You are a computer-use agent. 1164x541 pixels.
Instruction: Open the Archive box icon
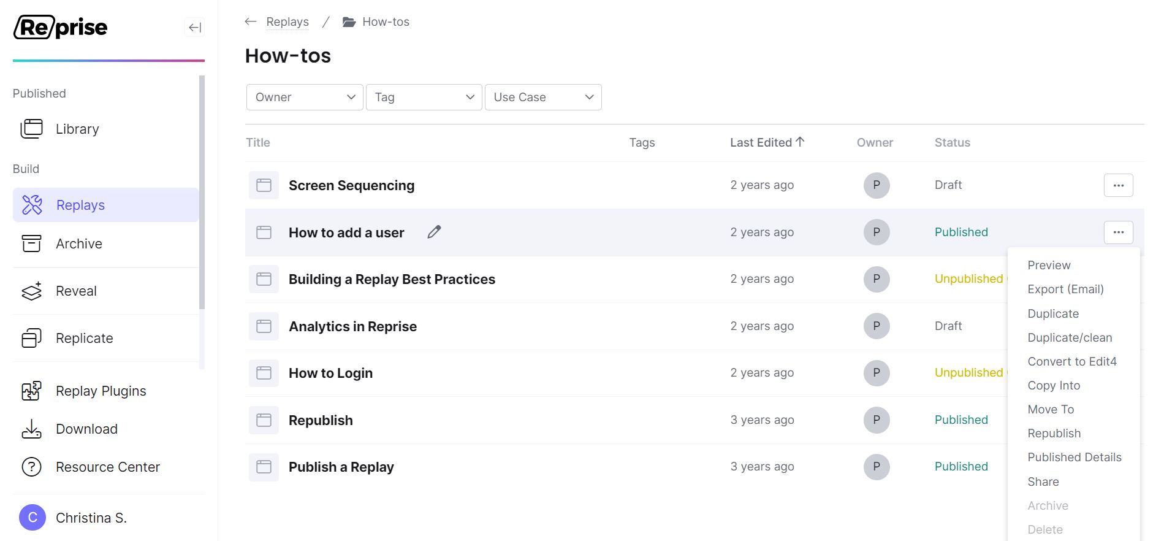(x=32, y=244)
